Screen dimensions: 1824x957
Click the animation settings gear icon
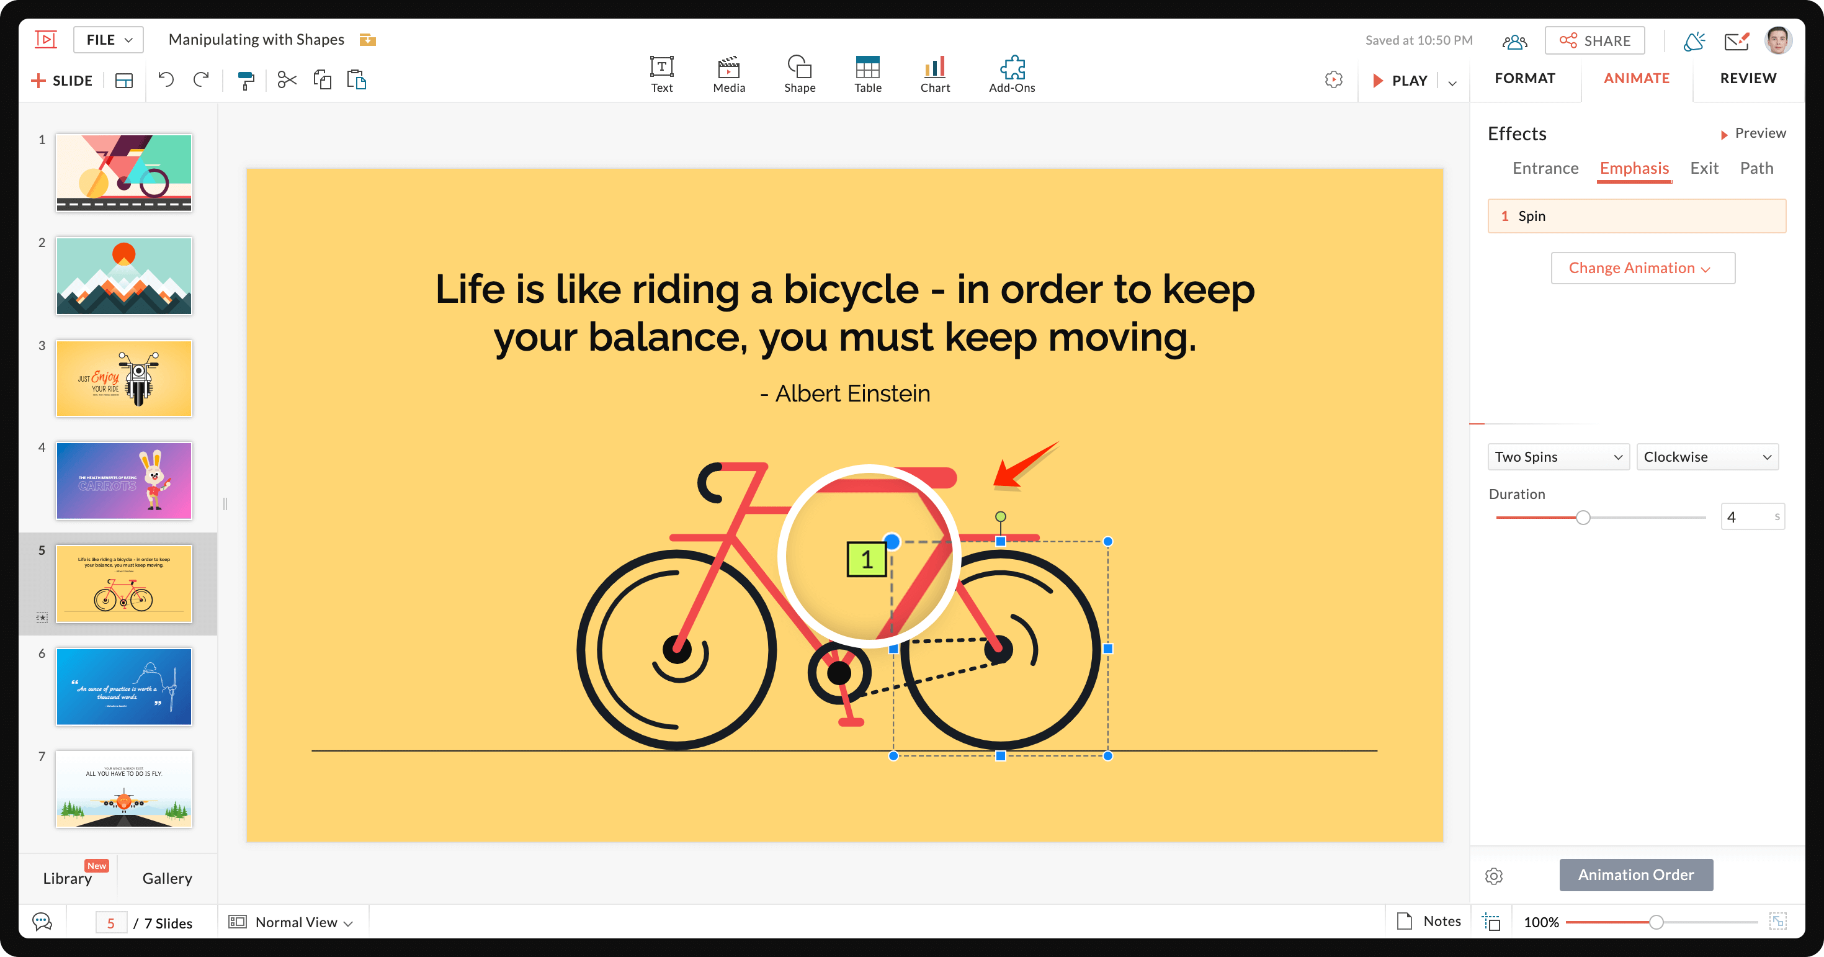(1494, 876)
